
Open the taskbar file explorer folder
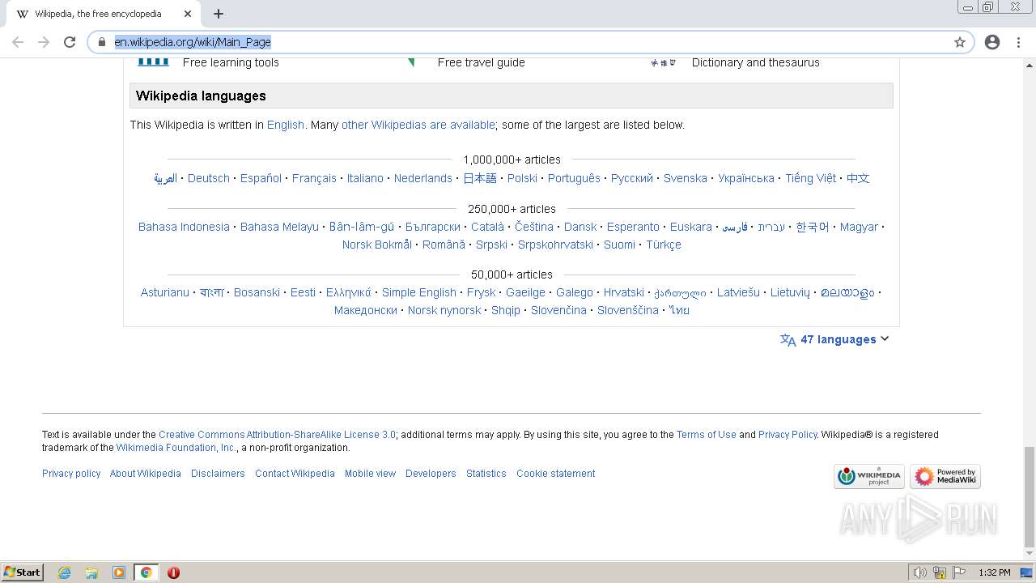pos(91,572)
